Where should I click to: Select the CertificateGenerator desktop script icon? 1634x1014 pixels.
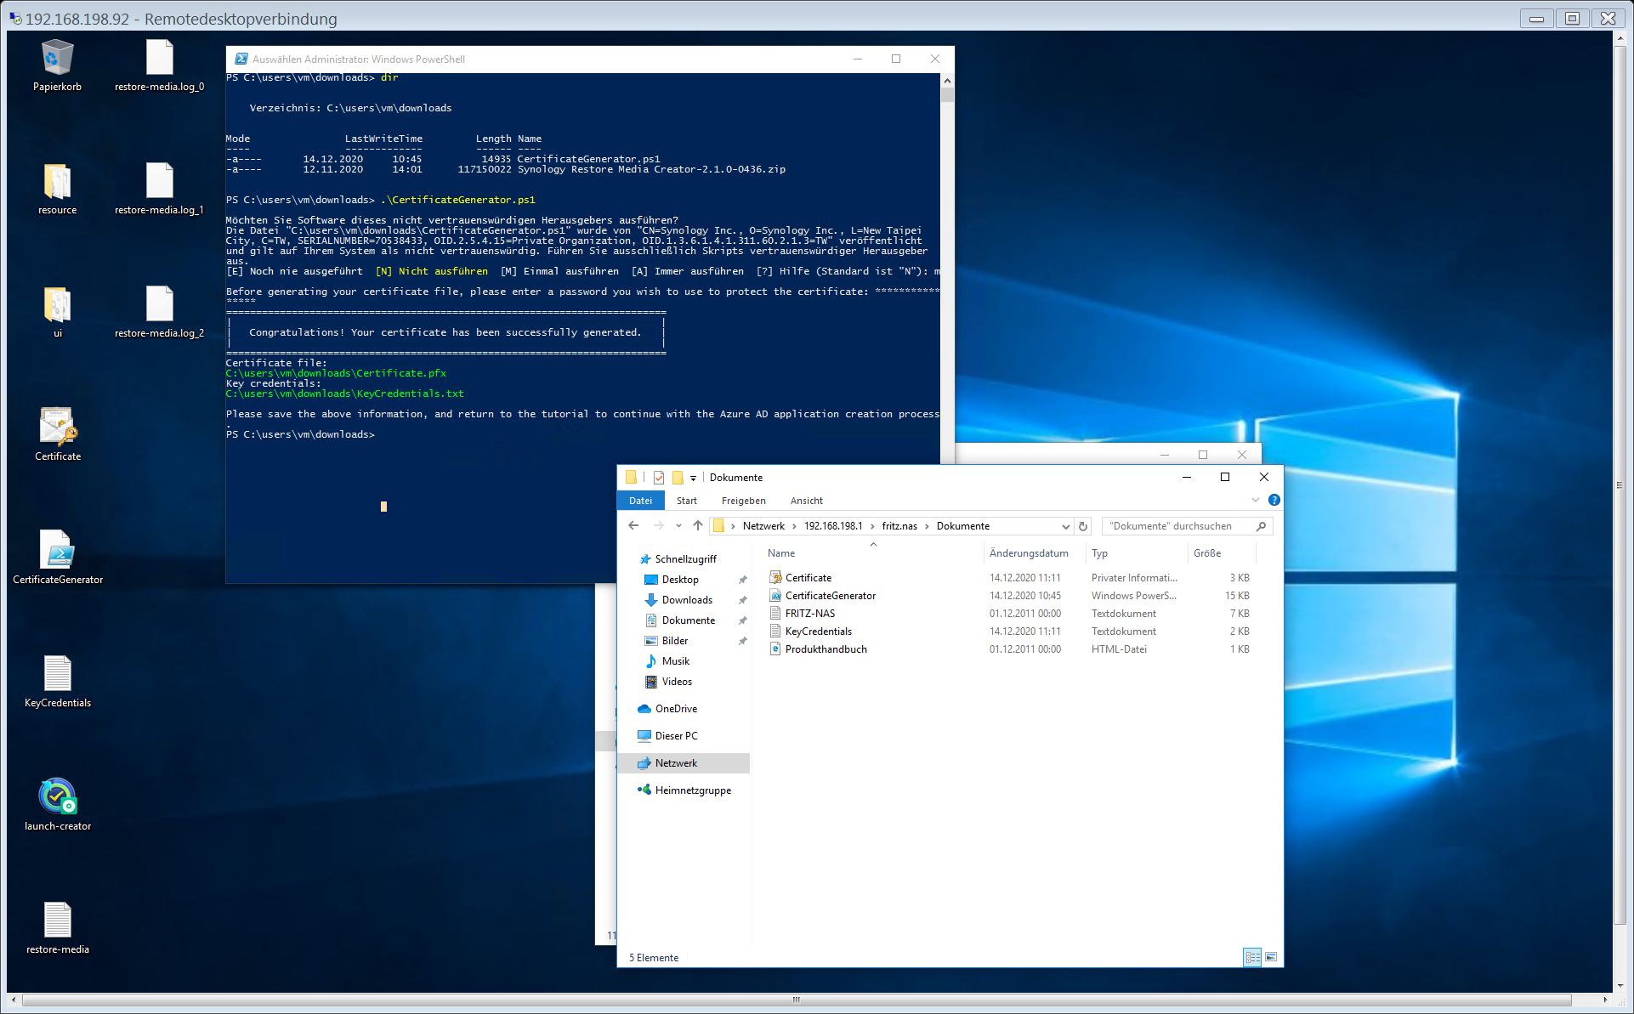click(57, 551)
